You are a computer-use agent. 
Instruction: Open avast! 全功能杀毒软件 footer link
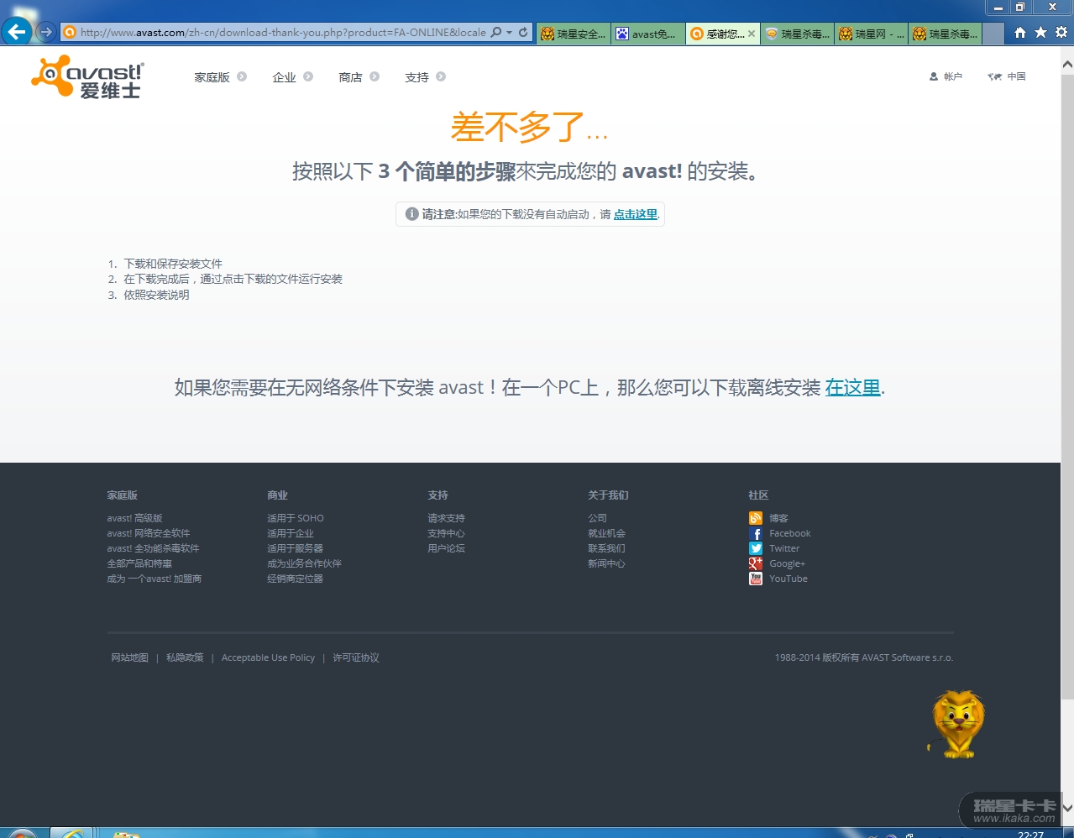tap(153, 548)
